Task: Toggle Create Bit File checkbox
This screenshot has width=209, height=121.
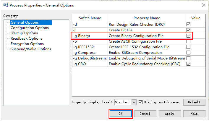Action: tap(188, 30)
